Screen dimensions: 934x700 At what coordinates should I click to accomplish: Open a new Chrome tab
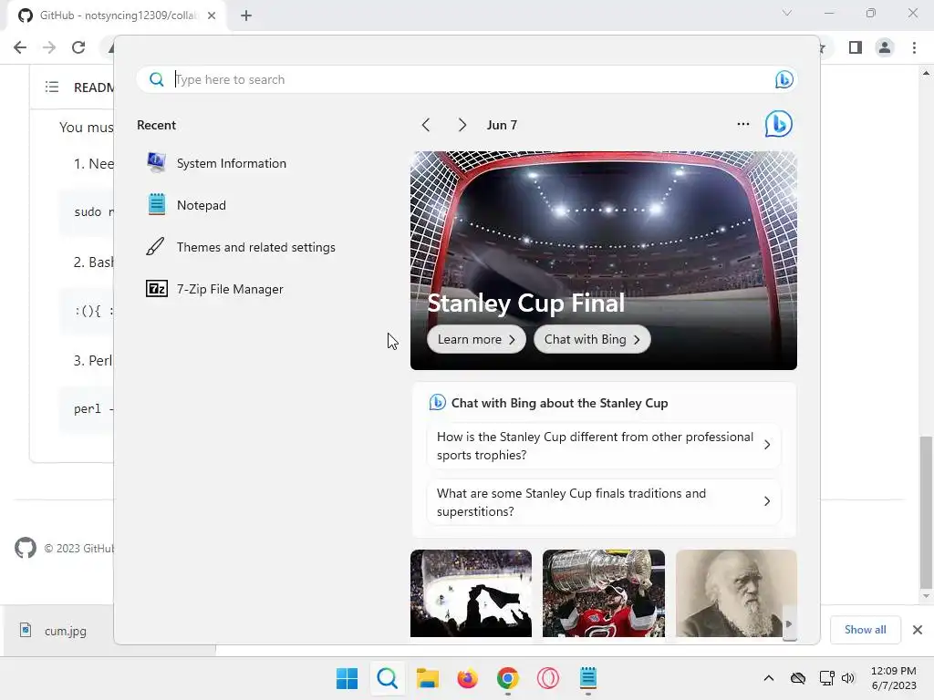(246, 15)
